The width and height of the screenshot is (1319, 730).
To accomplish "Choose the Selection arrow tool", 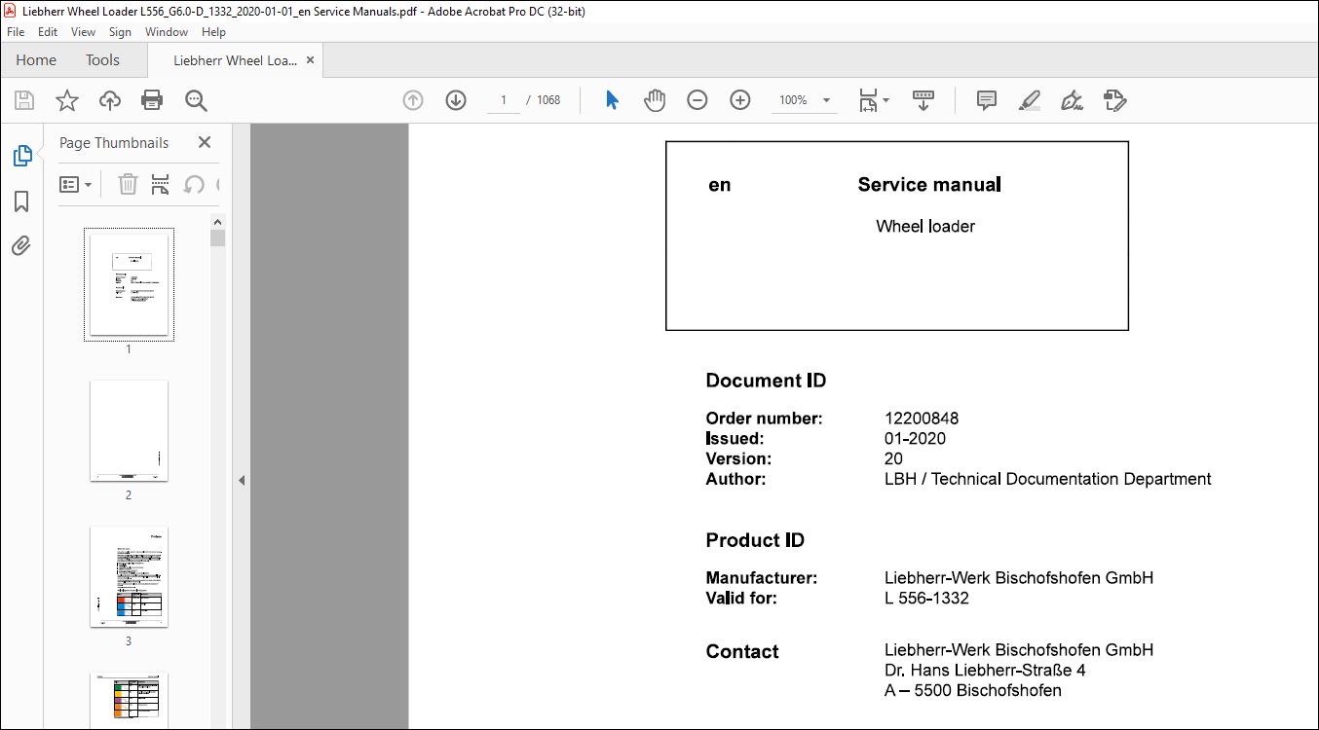I will [x=612, y=100].
